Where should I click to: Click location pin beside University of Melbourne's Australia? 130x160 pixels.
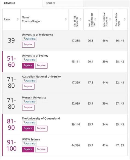(x=24, y=38)
